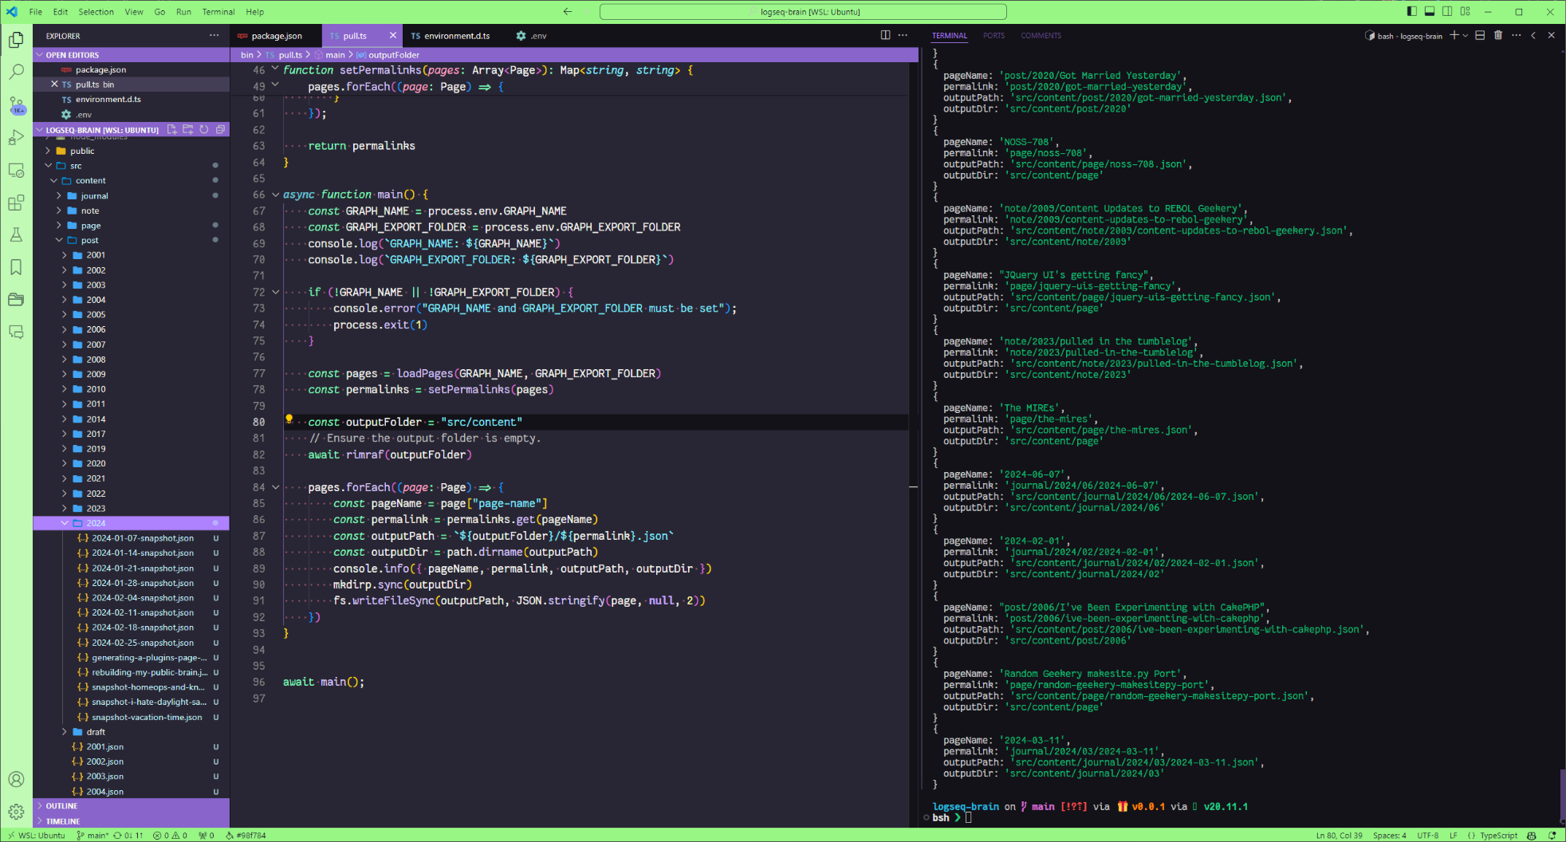Open Customize Layout options
1566x842 pixels.
tap(1466, 11)
